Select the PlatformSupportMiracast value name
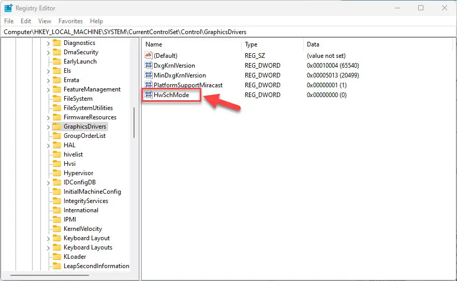The width and height of the screenshot is (457, 281). point(188,85)
